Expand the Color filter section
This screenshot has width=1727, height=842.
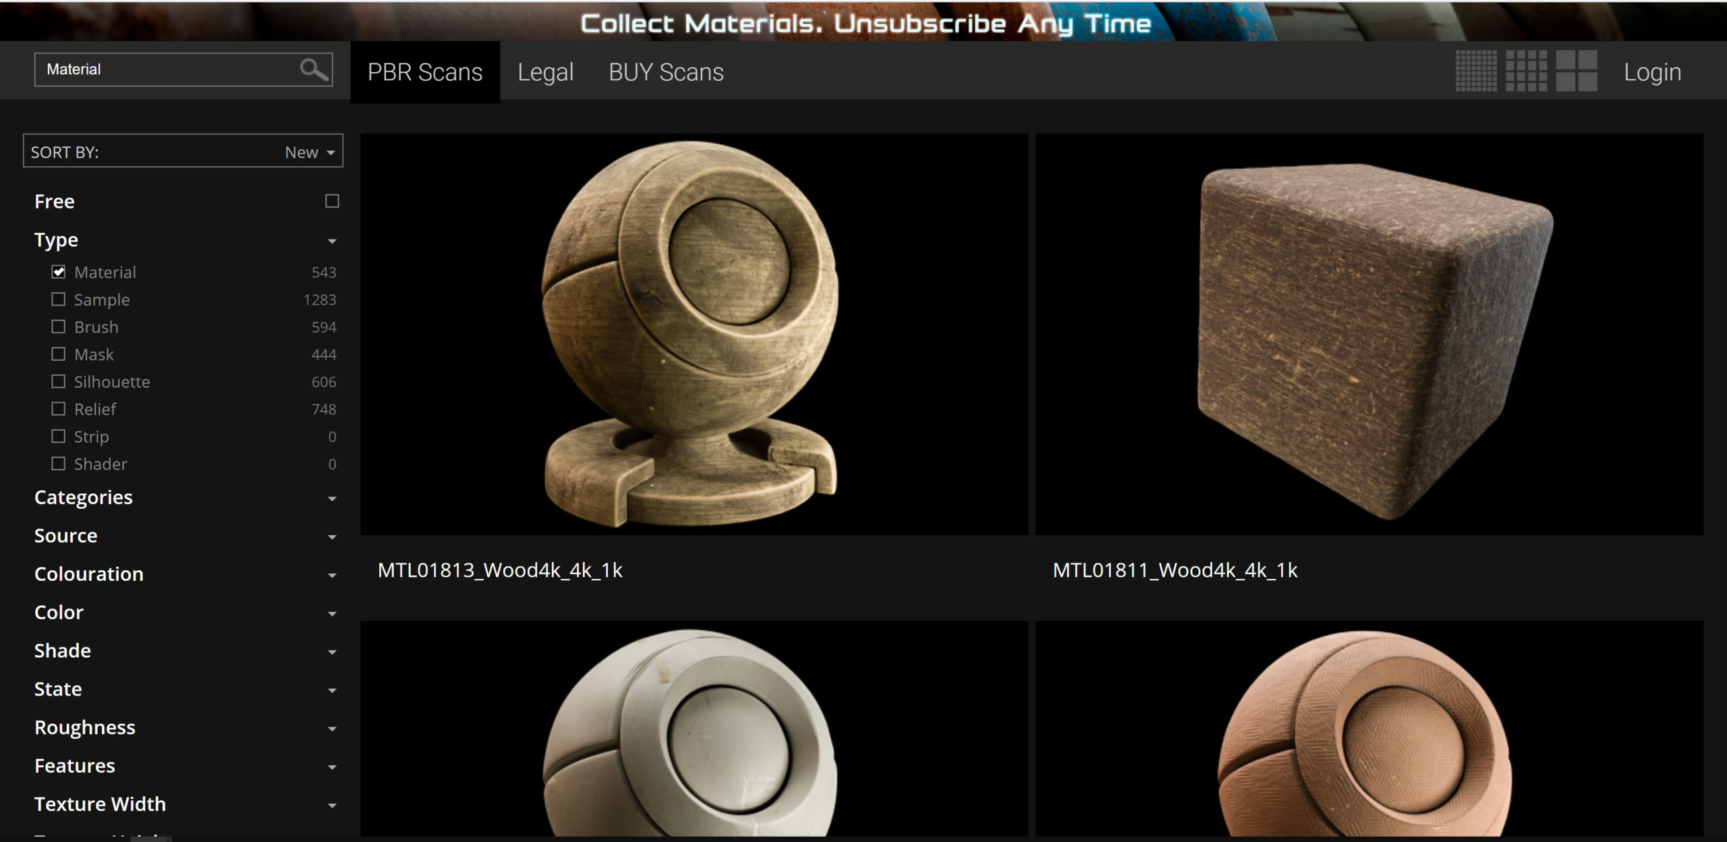point(332,615)
